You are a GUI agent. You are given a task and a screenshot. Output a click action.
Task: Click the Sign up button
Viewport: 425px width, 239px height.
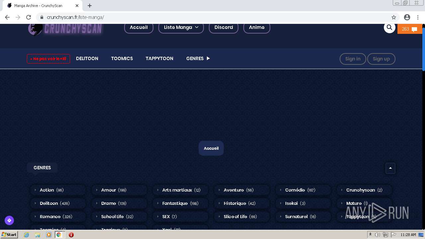381,59
